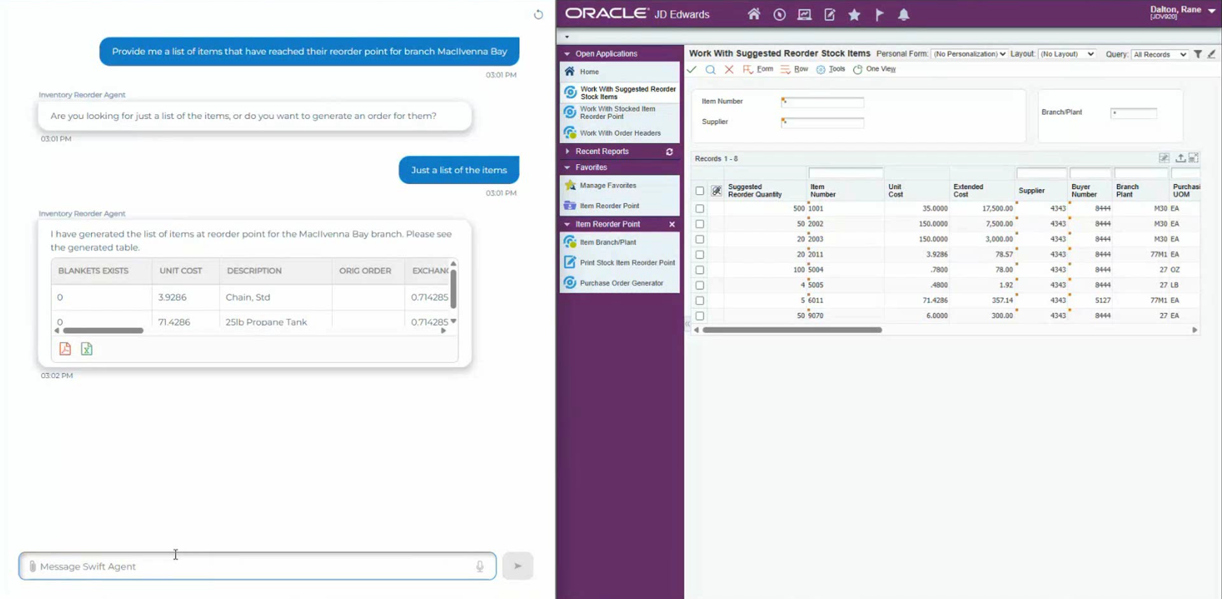
Task: Download the PDF from the chat table
Action: point(65,349)
